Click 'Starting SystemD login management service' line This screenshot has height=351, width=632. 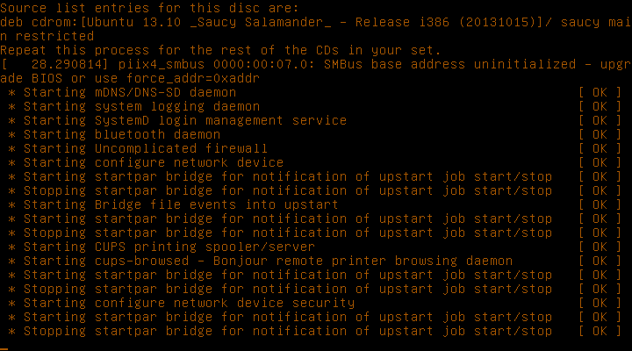[185, 120]
